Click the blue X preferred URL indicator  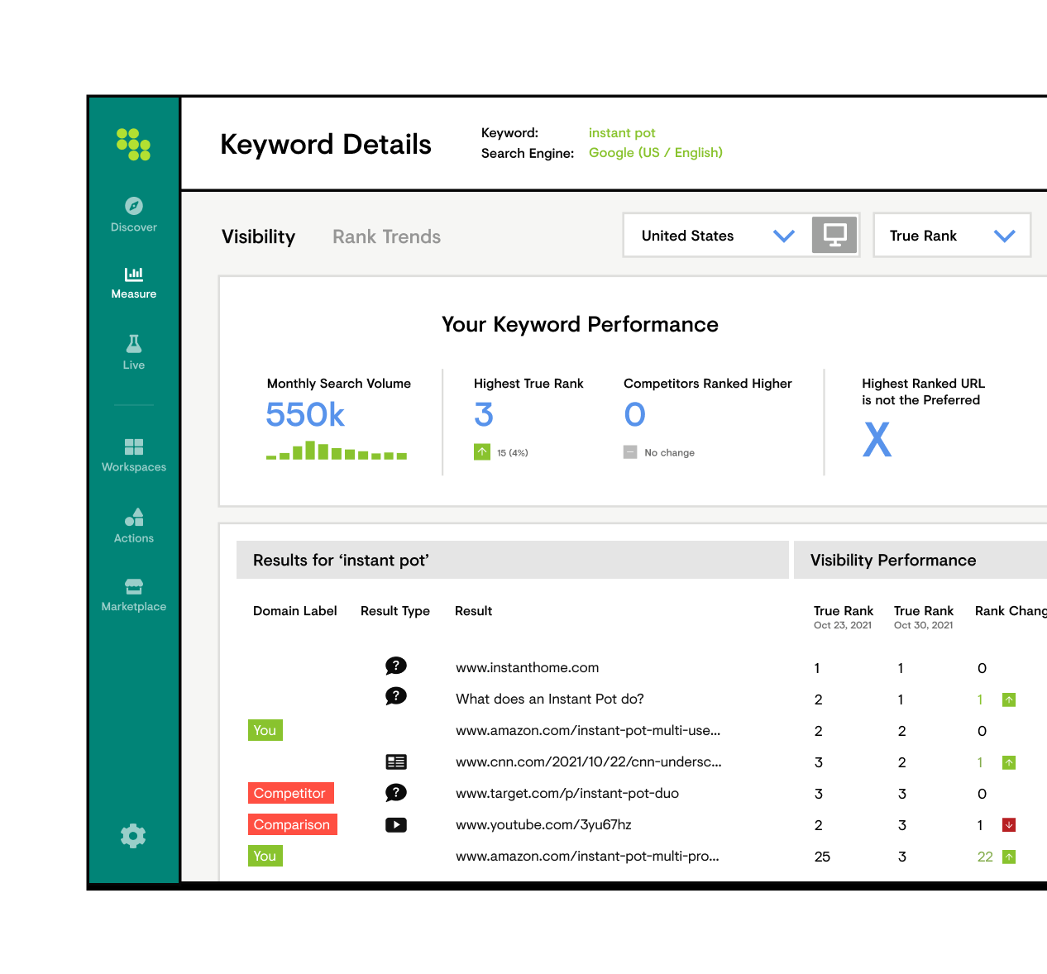[877, 439]
